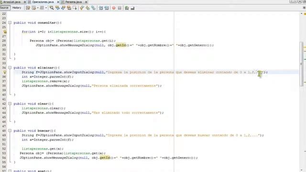Click the highlighted getId on line 29
The image size is (306, 172).
[121, 45]
